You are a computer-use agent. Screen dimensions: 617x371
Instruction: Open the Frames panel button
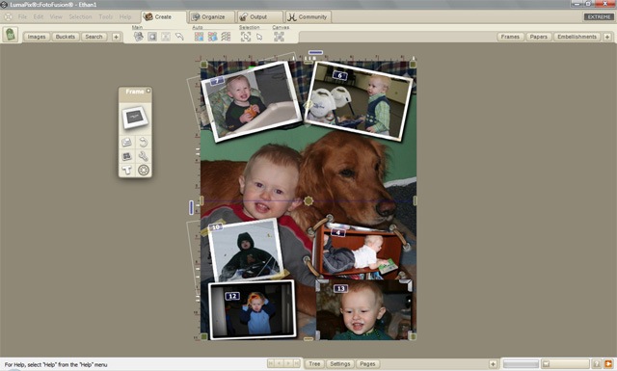[510, 37]
